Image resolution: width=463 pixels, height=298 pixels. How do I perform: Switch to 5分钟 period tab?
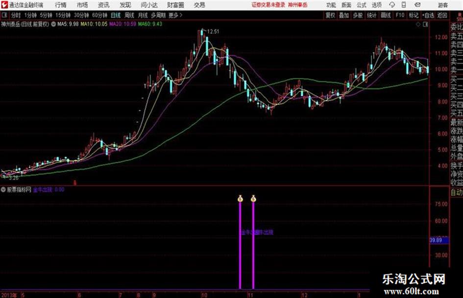click(x=46, y=15)
